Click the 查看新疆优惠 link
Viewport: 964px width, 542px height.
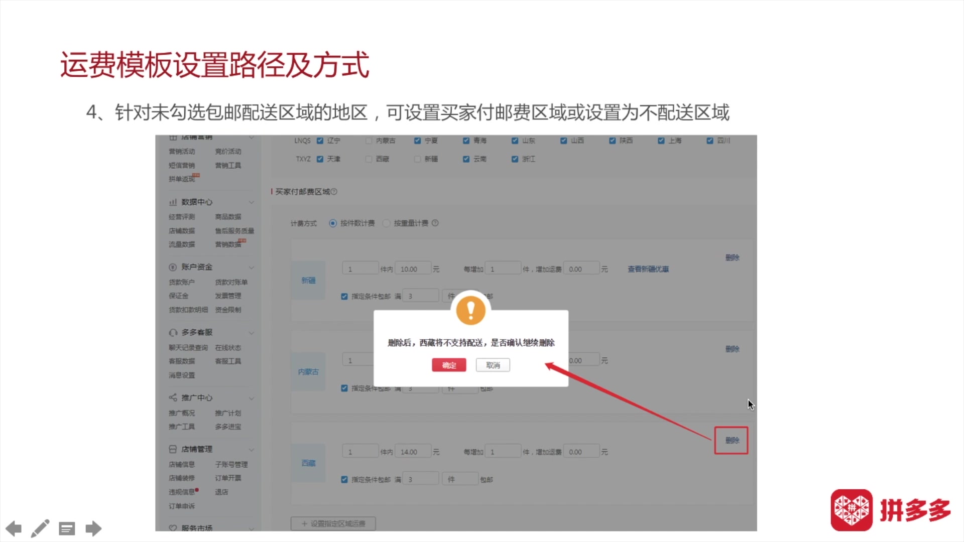click(x=648, y=268)
